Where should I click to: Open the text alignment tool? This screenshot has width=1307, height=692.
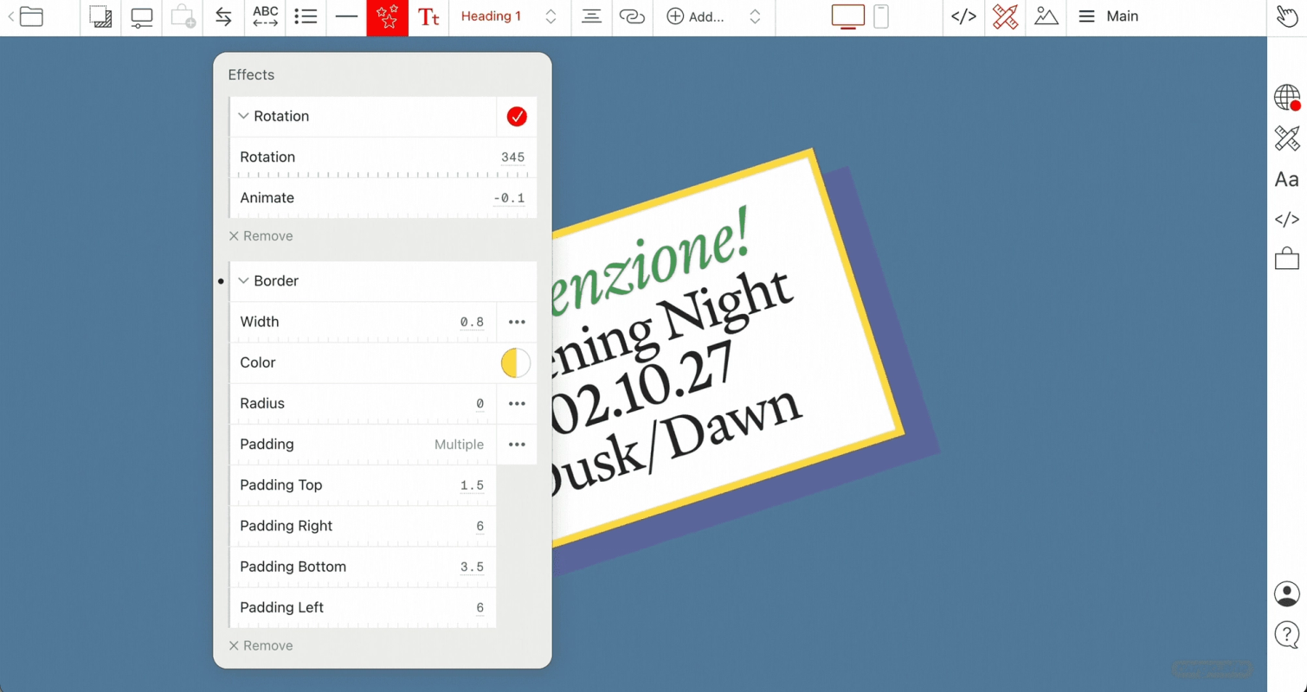click(x=591, y=16)
